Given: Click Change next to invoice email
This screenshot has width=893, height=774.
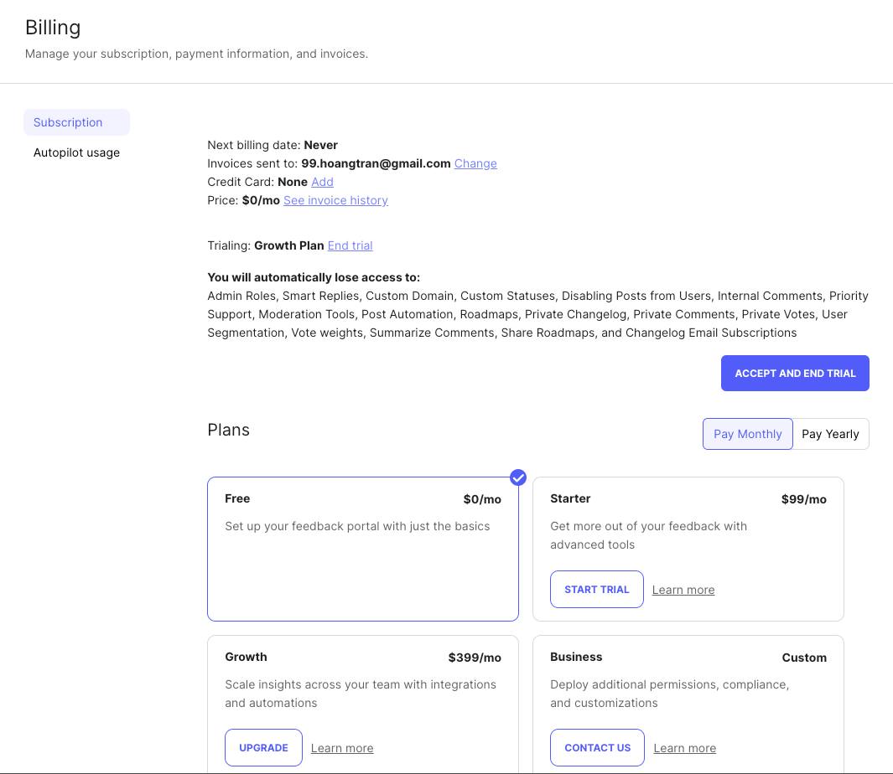Looking at the screenshot, I should (x=475, y=163).
